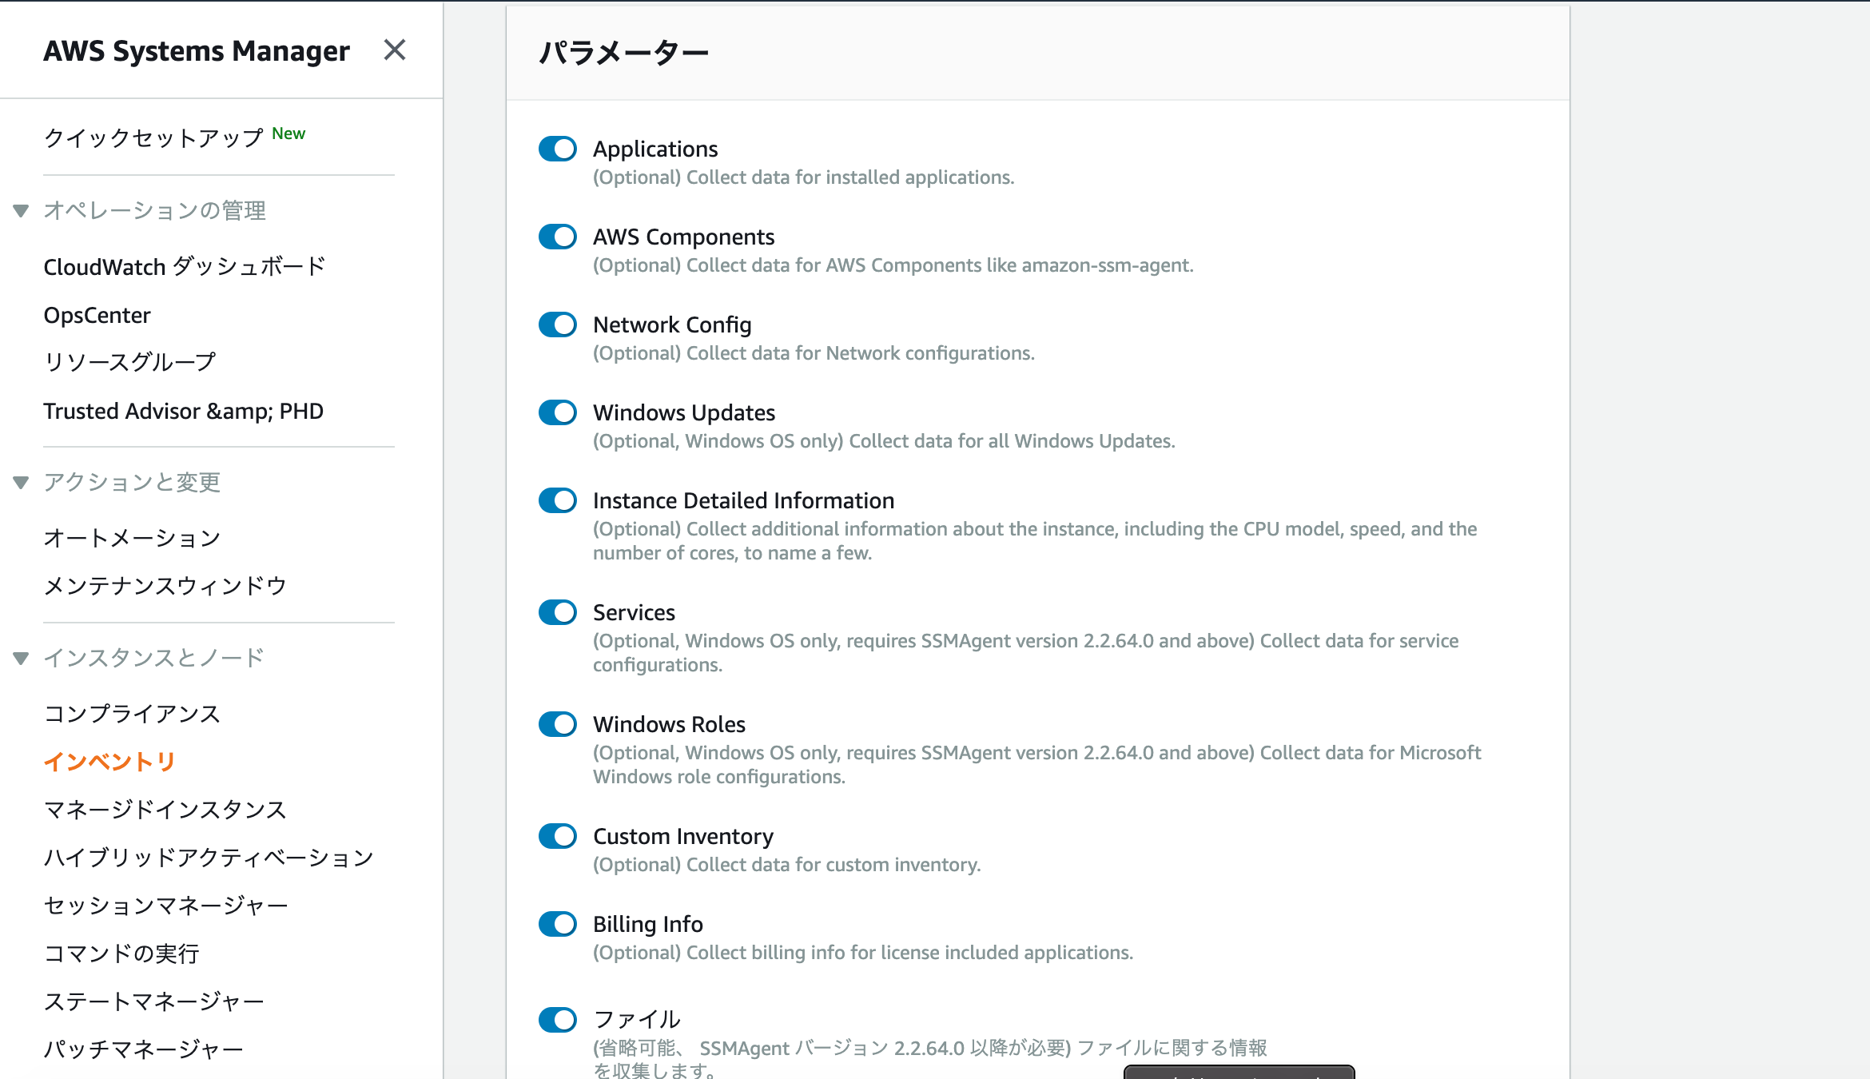Turn off the Windows Updates switch
Image resolution: width=1870 pixels, height=1079 pixels.
click(x=558, y=412)
